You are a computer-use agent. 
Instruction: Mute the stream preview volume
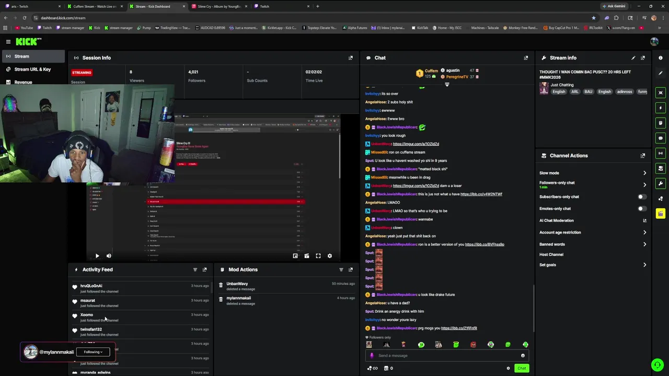click(x=109, y=256)
